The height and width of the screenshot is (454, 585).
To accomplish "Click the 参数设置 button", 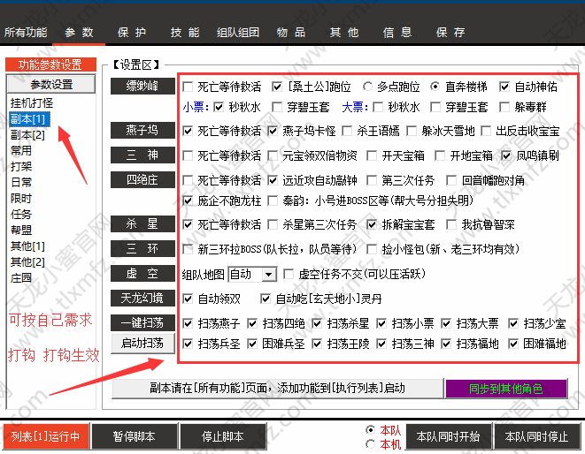I will [x=51, y=84].
